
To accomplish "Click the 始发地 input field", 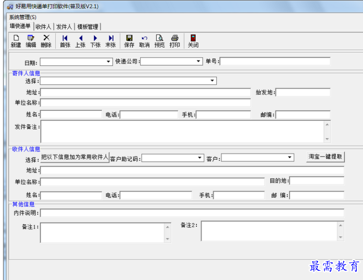I will tap(303, 92).
